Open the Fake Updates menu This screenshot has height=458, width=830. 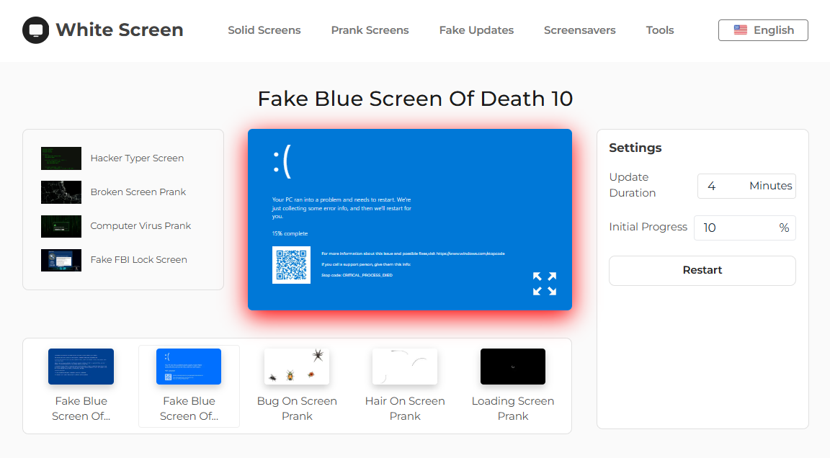476,30
